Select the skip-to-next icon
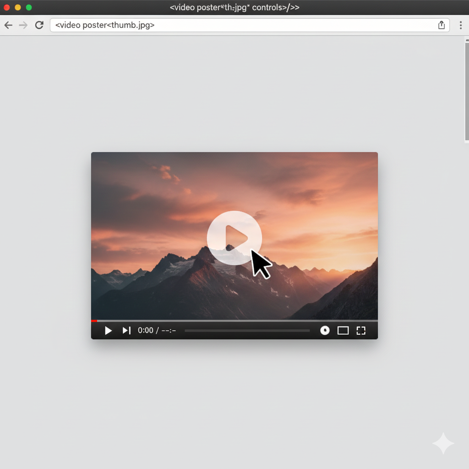 click(x=126, y=330)
